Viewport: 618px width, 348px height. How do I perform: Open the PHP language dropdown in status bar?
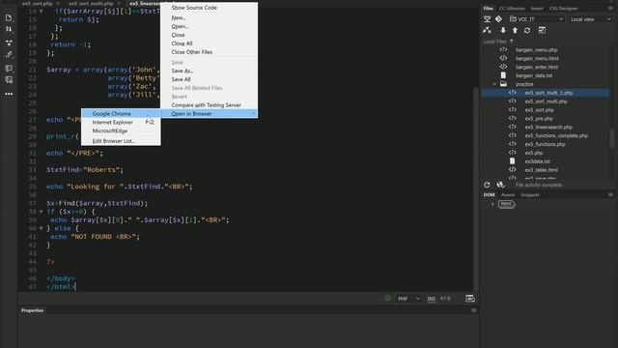click(x=408, y=299)
